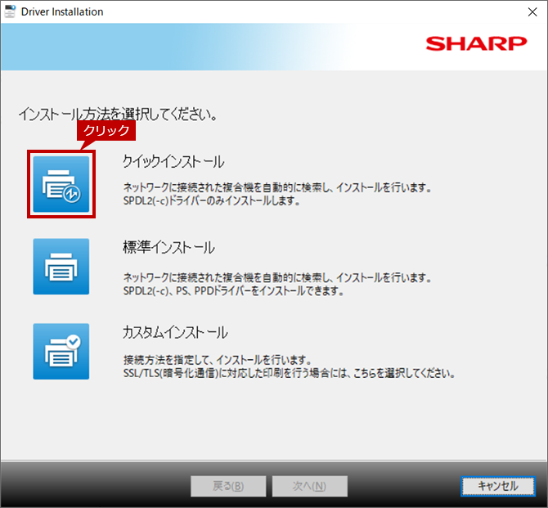The width and height of the screenshot is (548, 508).
Task: Click the Custom Install (カスタムインストール) printer icon
Action: pos(61,352)
